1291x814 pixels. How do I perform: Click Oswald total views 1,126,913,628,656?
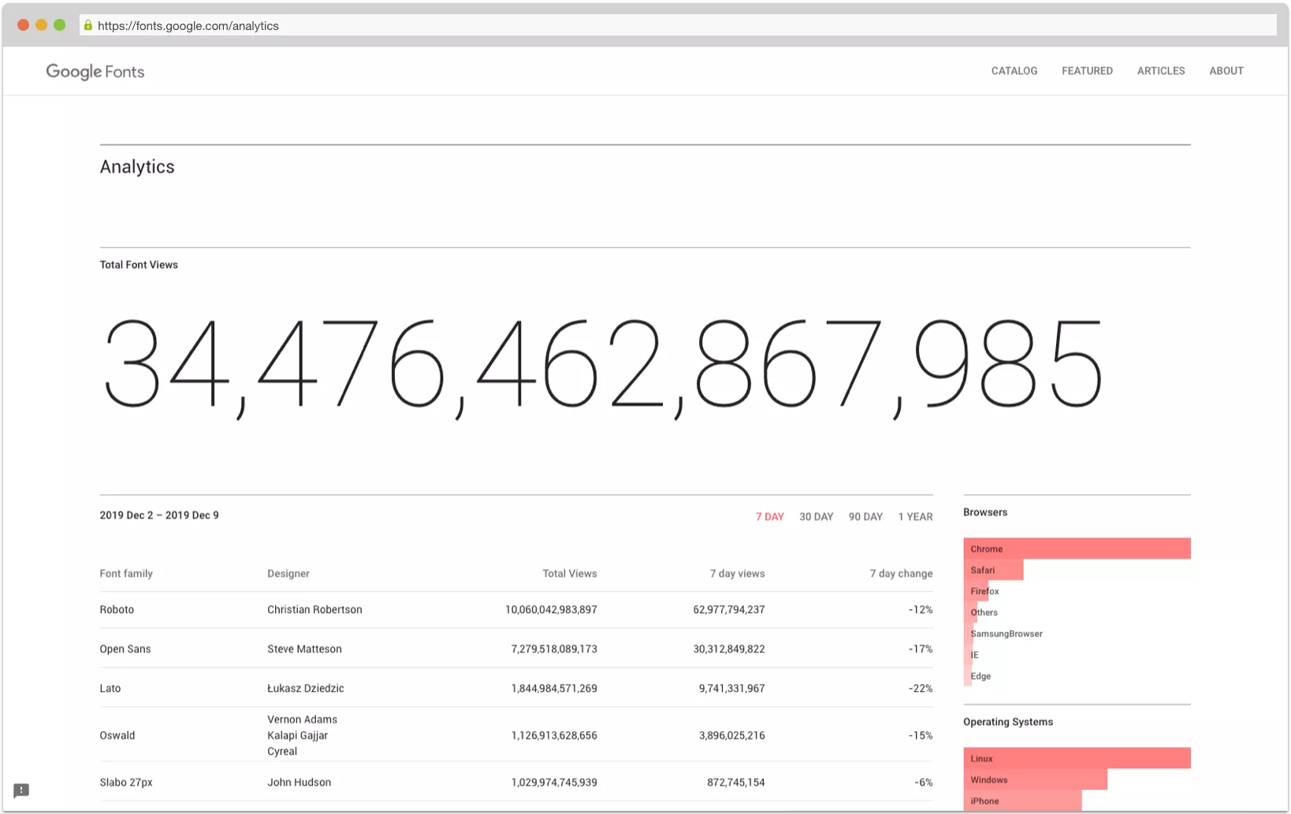(554, 736)
